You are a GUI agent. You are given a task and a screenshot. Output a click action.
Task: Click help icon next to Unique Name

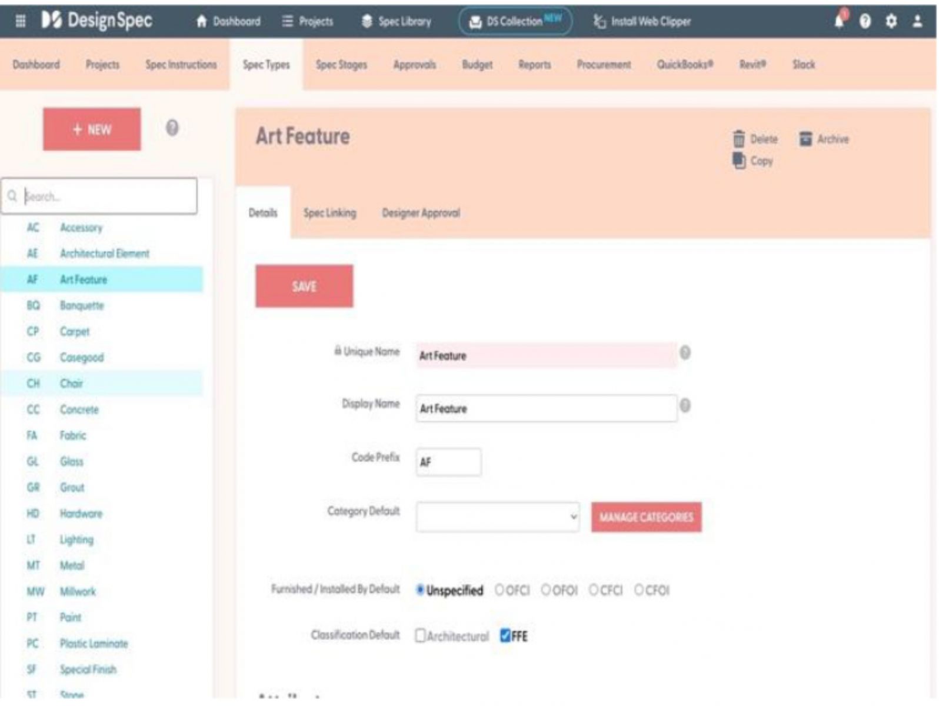click(x=685, y=353)
